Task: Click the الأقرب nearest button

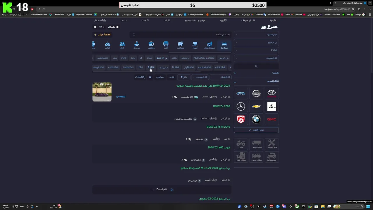Action: (171, 77)
